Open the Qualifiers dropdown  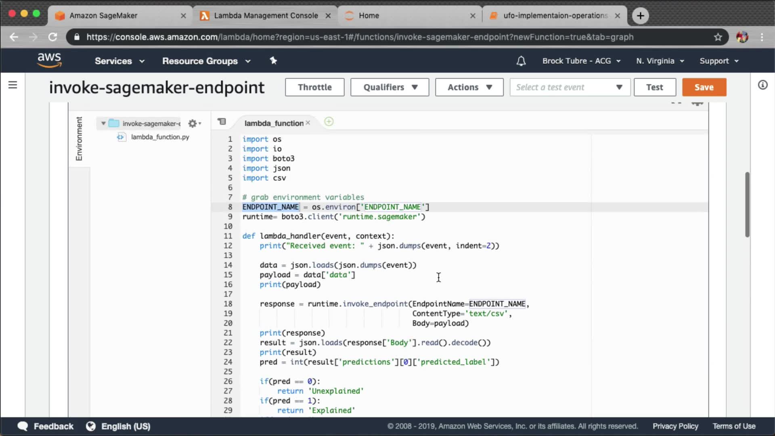(390, 87)
